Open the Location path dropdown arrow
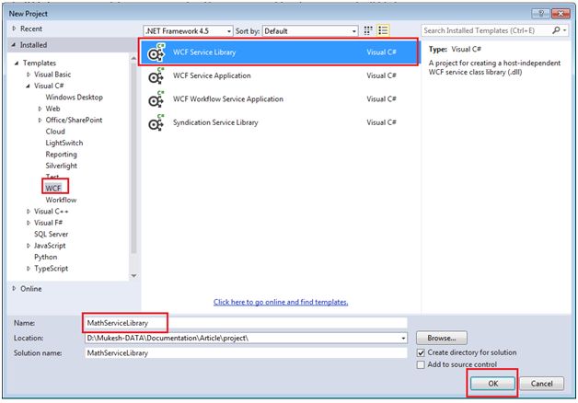Viewport: 578px width, 403px height. coord(403,338)
